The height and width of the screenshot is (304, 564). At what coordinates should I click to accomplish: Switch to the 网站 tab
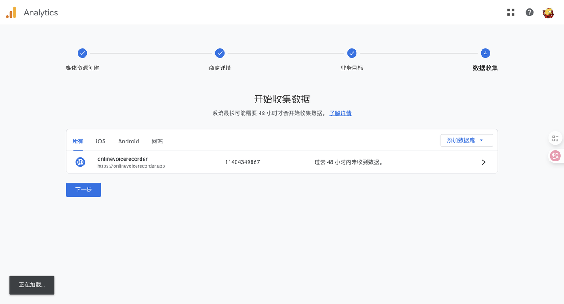point(157,141)
